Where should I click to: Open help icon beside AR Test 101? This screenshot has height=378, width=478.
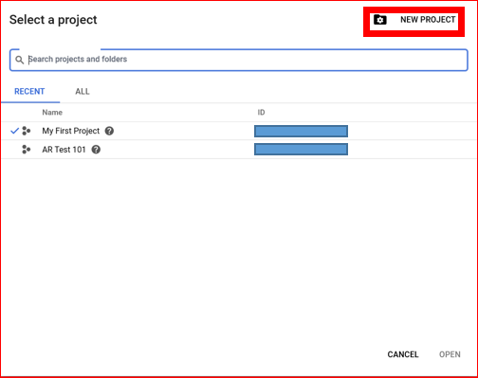pos(96,150)
